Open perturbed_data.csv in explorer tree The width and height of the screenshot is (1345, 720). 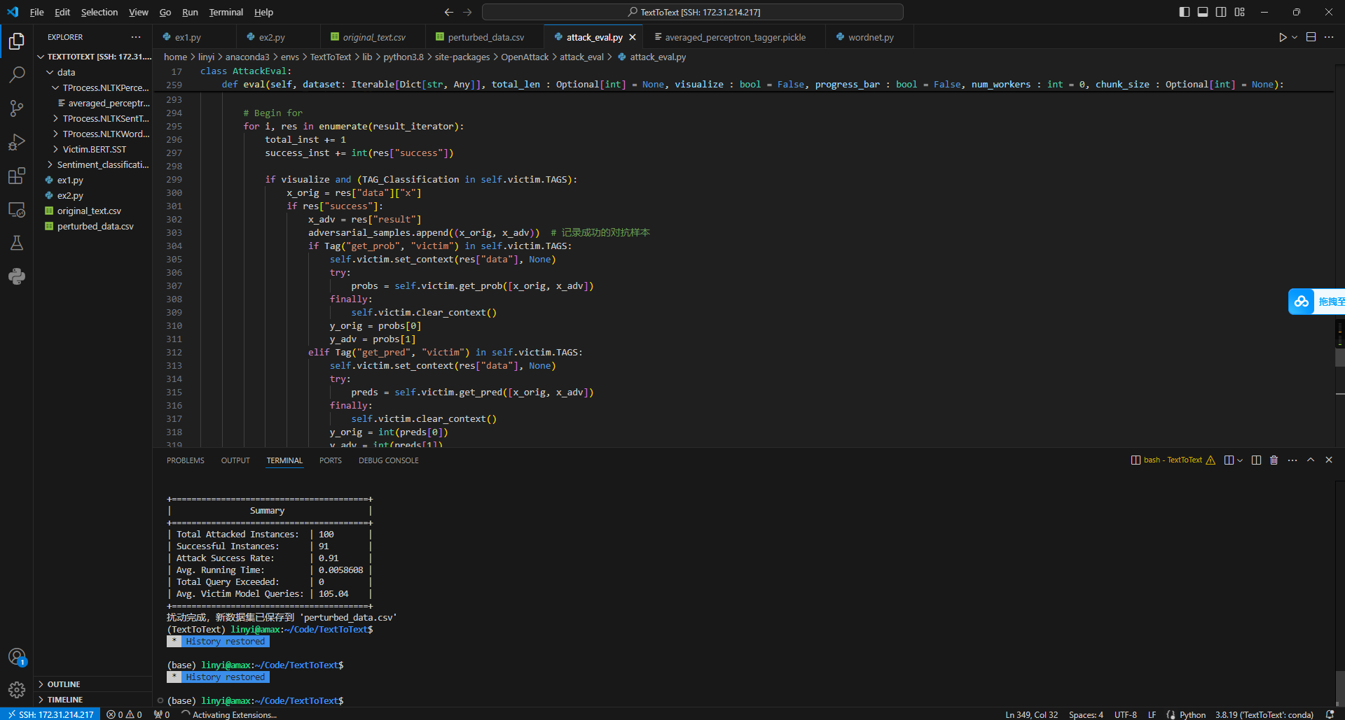(94, 226)
